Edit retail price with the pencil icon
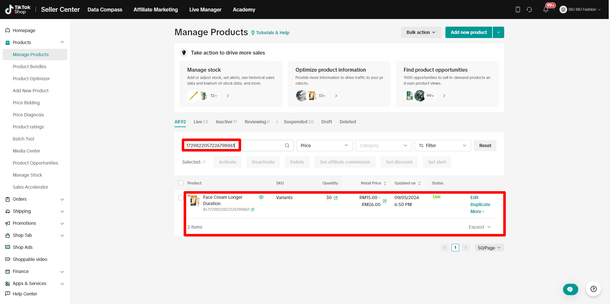 385,201
